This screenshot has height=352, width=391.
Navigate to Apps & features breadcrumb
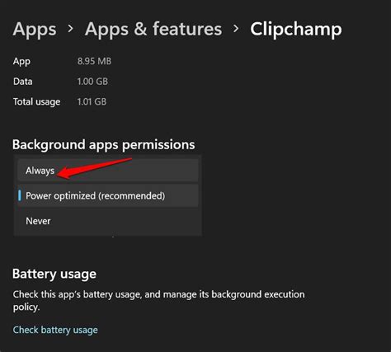(153, 29)
